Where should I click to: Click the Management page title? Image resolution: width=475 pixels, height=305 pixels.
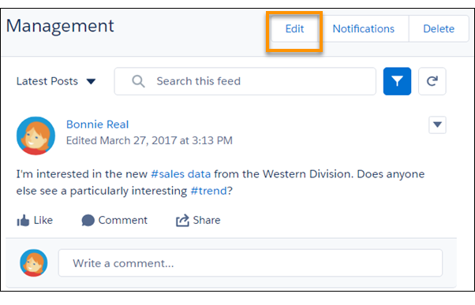(60, 26)
